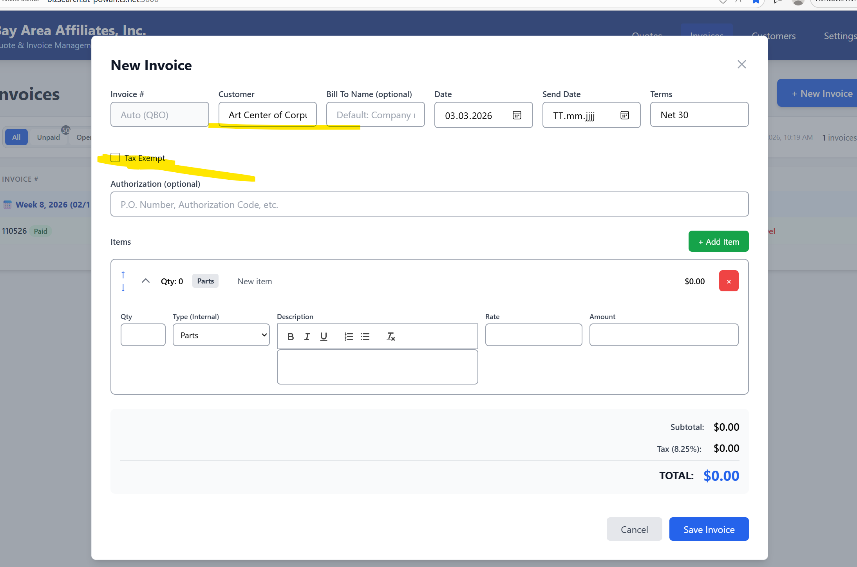Open the Customer selection field

pos(268,115)
